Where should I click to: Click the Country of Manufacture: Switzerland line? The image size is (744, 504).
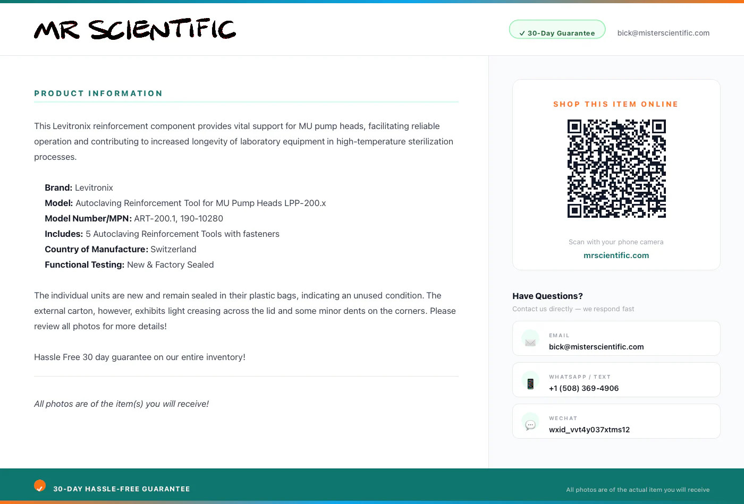click(121, 250)
